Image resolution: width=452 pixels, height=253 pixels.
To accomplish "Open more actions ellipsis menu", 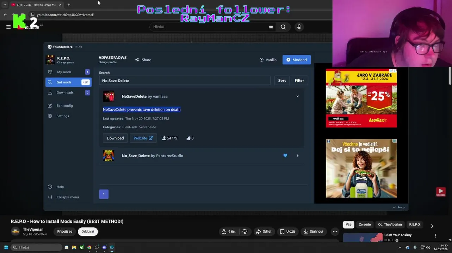I will pyautogui.click(x=335, y=232).
